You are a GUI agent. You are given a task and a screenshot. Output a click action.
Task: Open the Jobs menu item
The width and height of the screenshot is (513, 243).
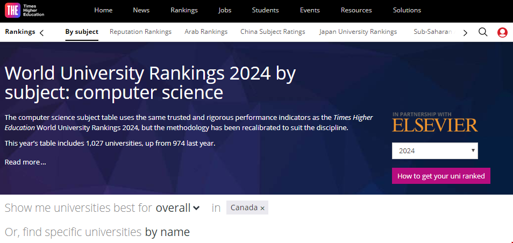tap(225, 10)
